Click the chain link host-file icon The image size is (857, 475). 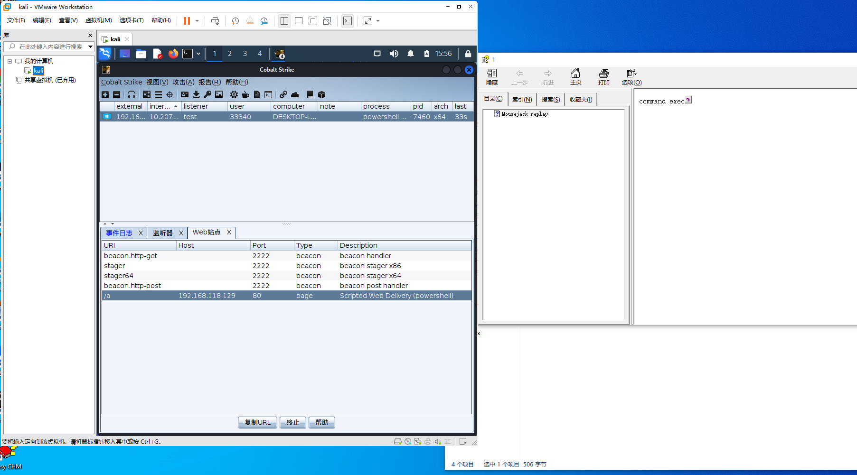point(283,94)
